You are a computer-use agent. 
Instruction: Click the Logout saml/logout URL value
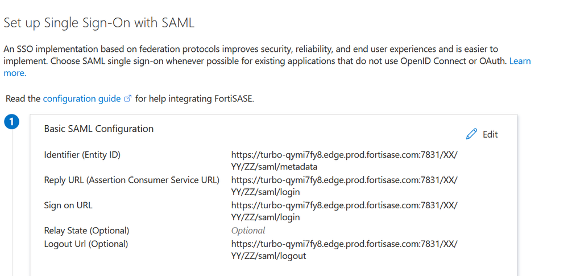click(x=344, y=249)
